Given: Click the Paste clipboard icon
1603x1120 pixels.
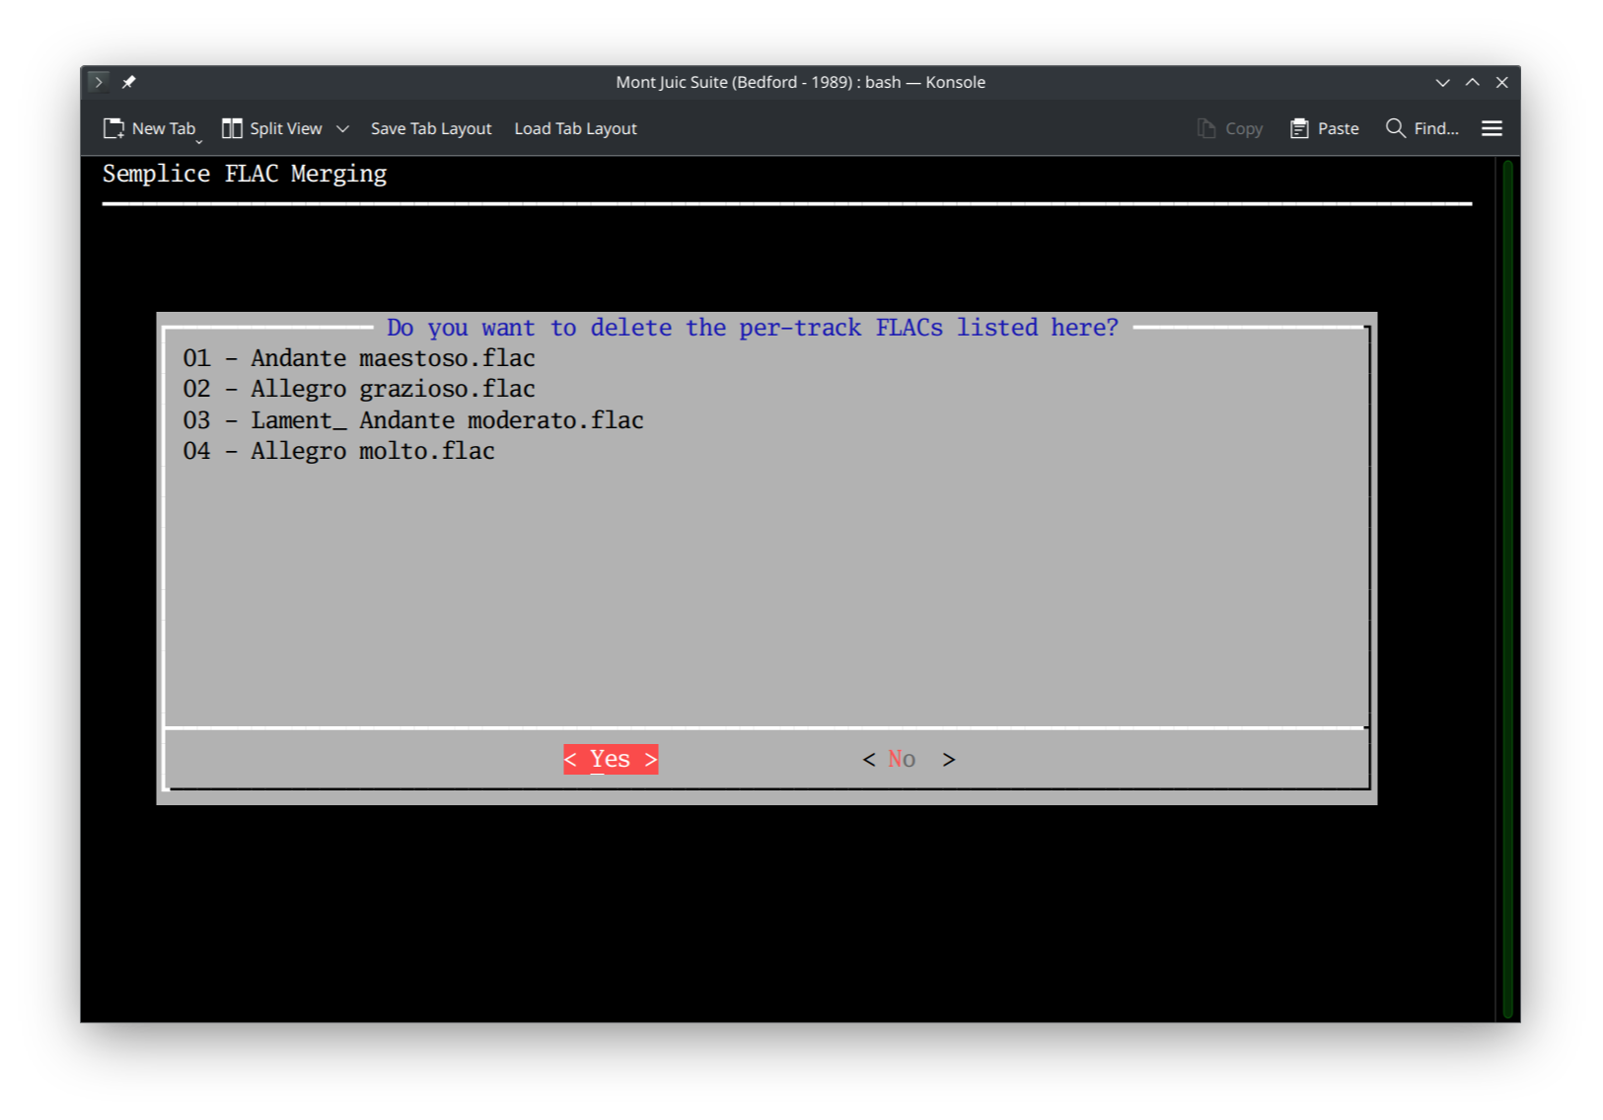Looking at the screenshot, I should [1299, 127].
